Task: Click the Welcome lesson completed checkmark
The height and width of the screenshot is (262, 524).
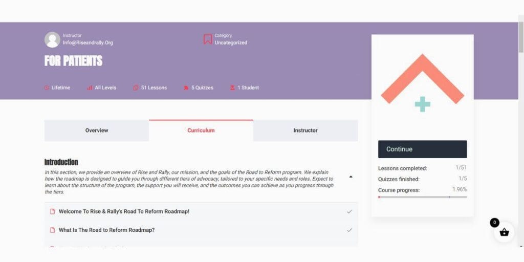Action: (x=350, y=211)
